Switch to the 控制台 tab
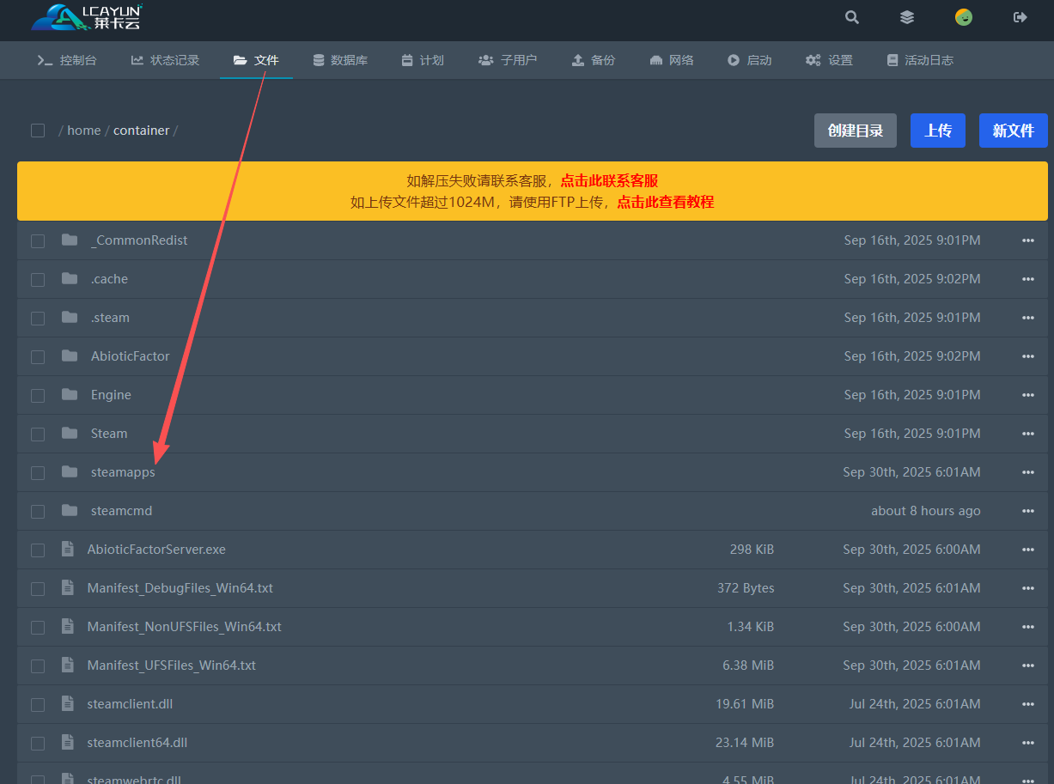 [67, 60]
